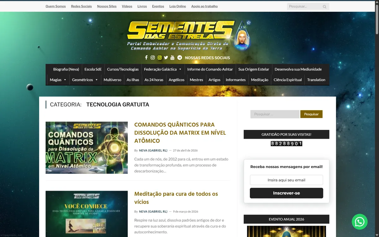Focus the sidebar Pesquisar search field

275,114
